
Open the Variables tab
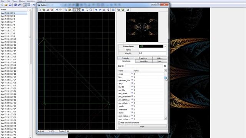coord(144,61)
